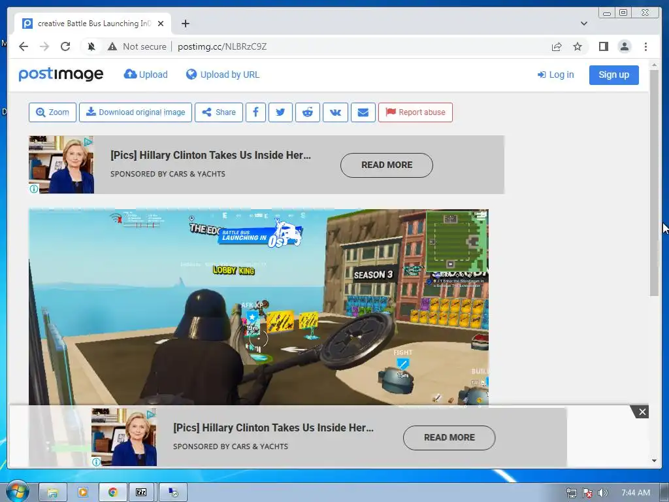This screenshot has height=502, width=669.
Task: Open the Upload link
Action: (x=146, y=75)
